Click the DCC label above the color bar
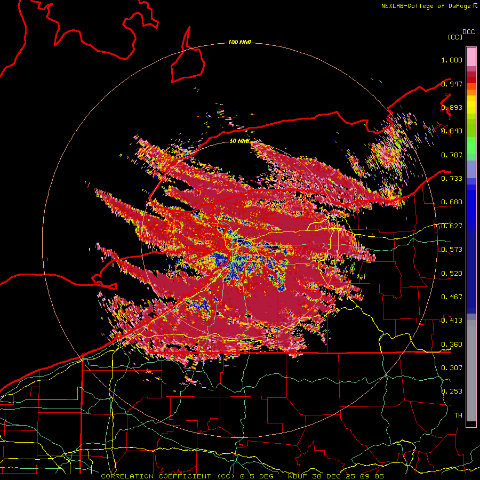Screen dimensions: 480x480 pos(469,32)
